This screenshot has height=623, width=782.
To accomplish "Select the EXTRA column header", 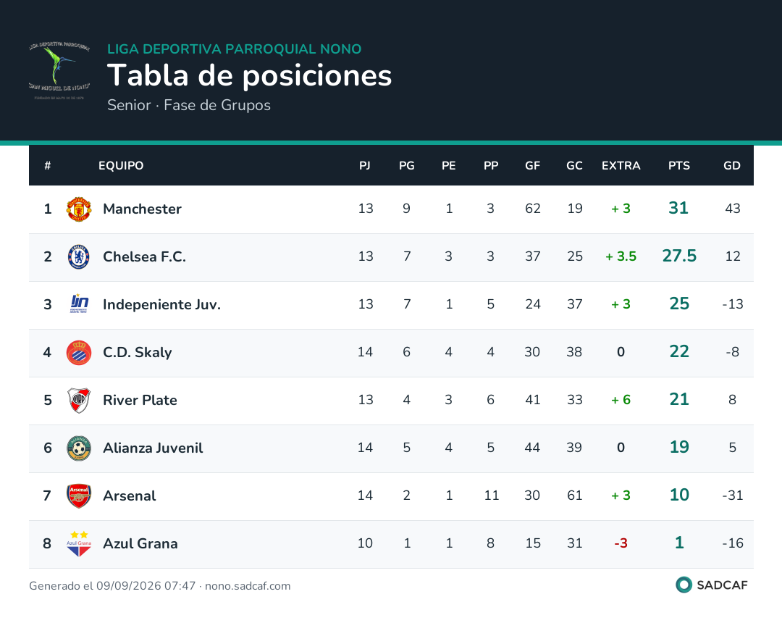I will coord(621,166).
